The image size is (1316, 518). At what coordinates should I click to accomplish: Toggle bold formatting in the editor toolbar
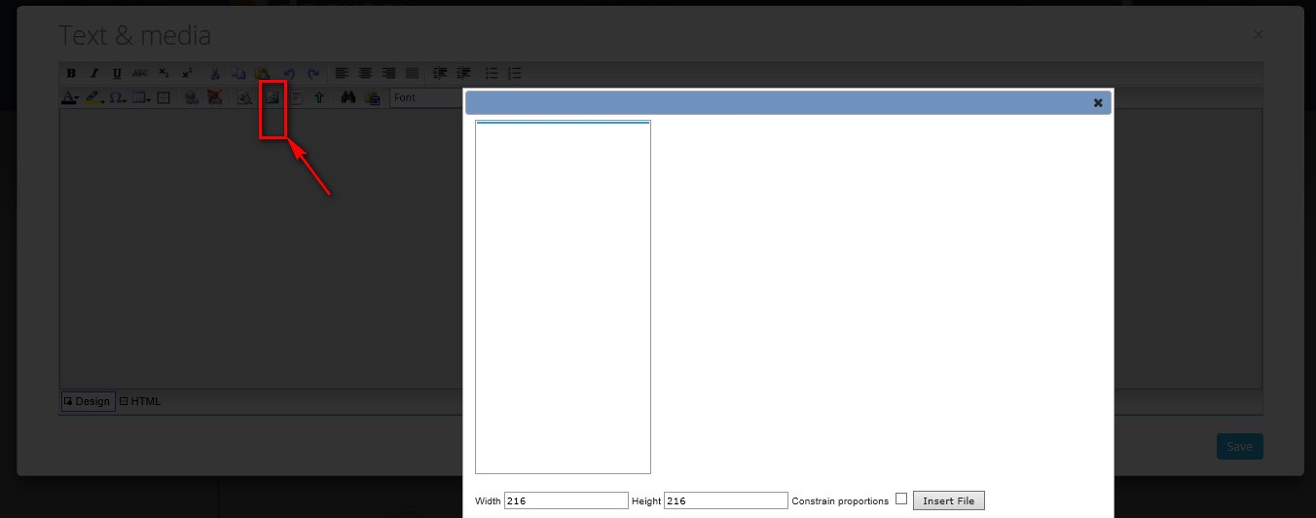pyautogui.click(x=71, y=73)
